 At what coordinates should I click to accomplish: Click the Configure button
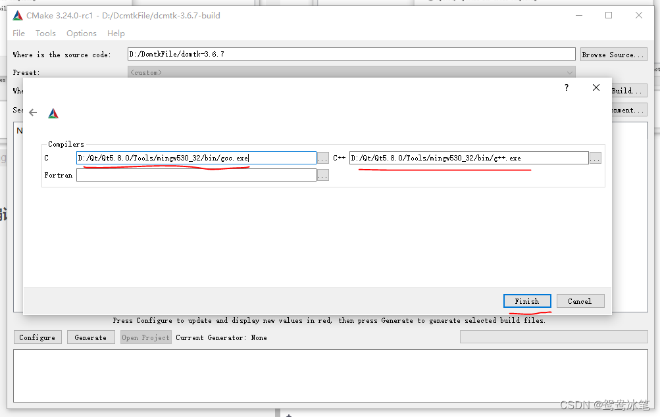tap(38, 337)
